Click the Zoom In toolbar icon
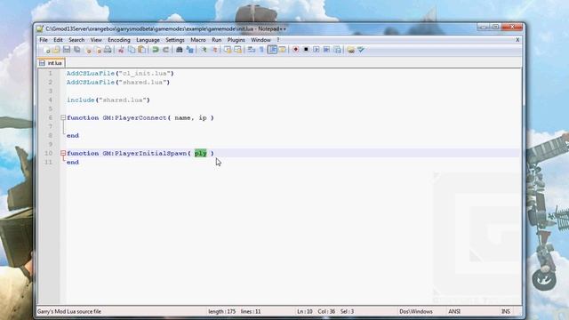Viewport: 569px width, 320px height. [204, 50]
